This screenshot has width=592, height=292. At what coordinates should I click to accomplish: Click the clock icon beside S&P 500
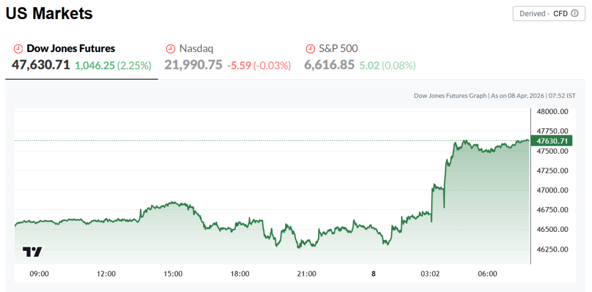pos(310,49)
